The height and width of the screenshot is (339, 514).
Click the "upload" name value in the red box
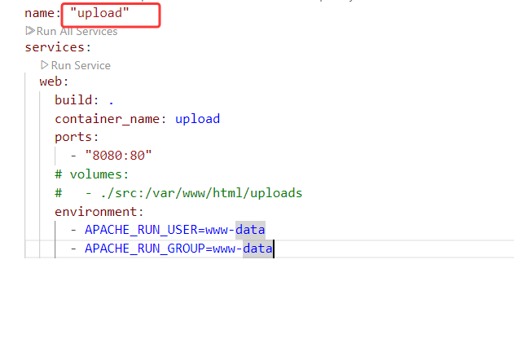point(100,14)
